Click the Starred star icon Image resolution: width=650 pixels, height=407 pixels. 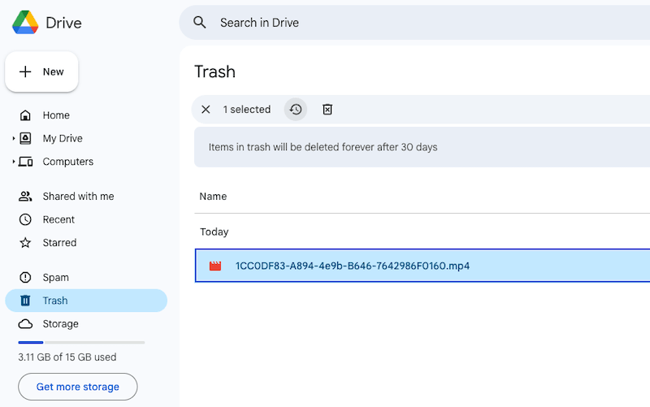25,243
